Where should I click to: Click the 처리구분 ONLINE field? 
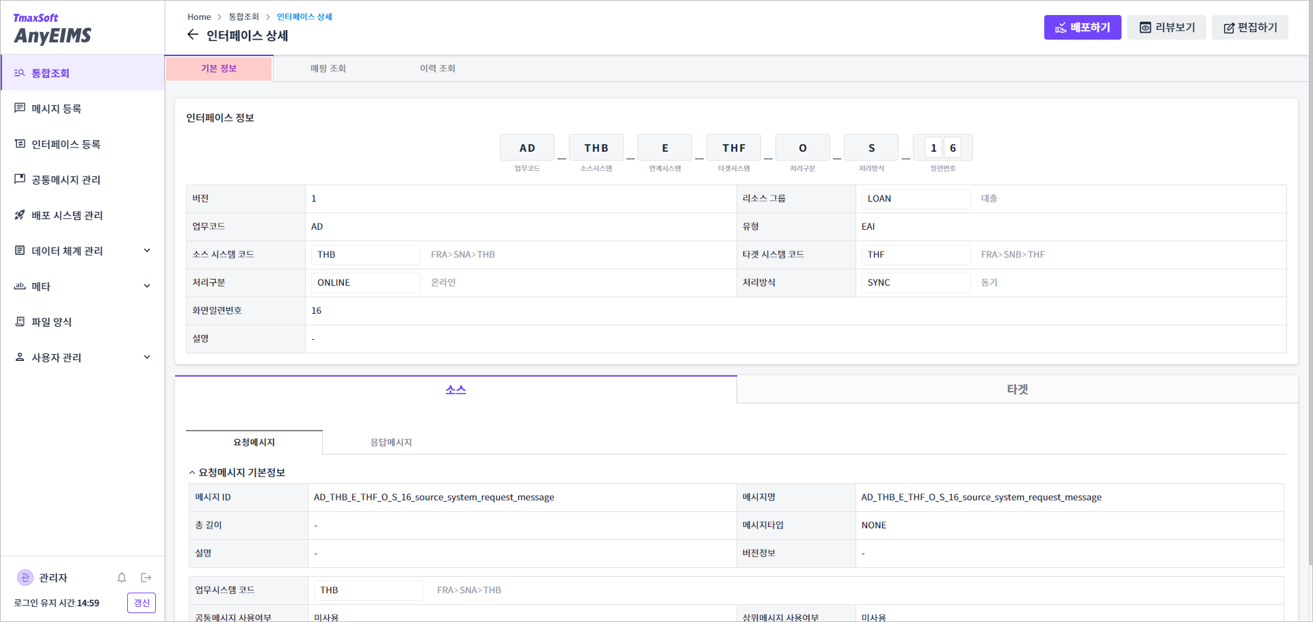pos(365,282)
